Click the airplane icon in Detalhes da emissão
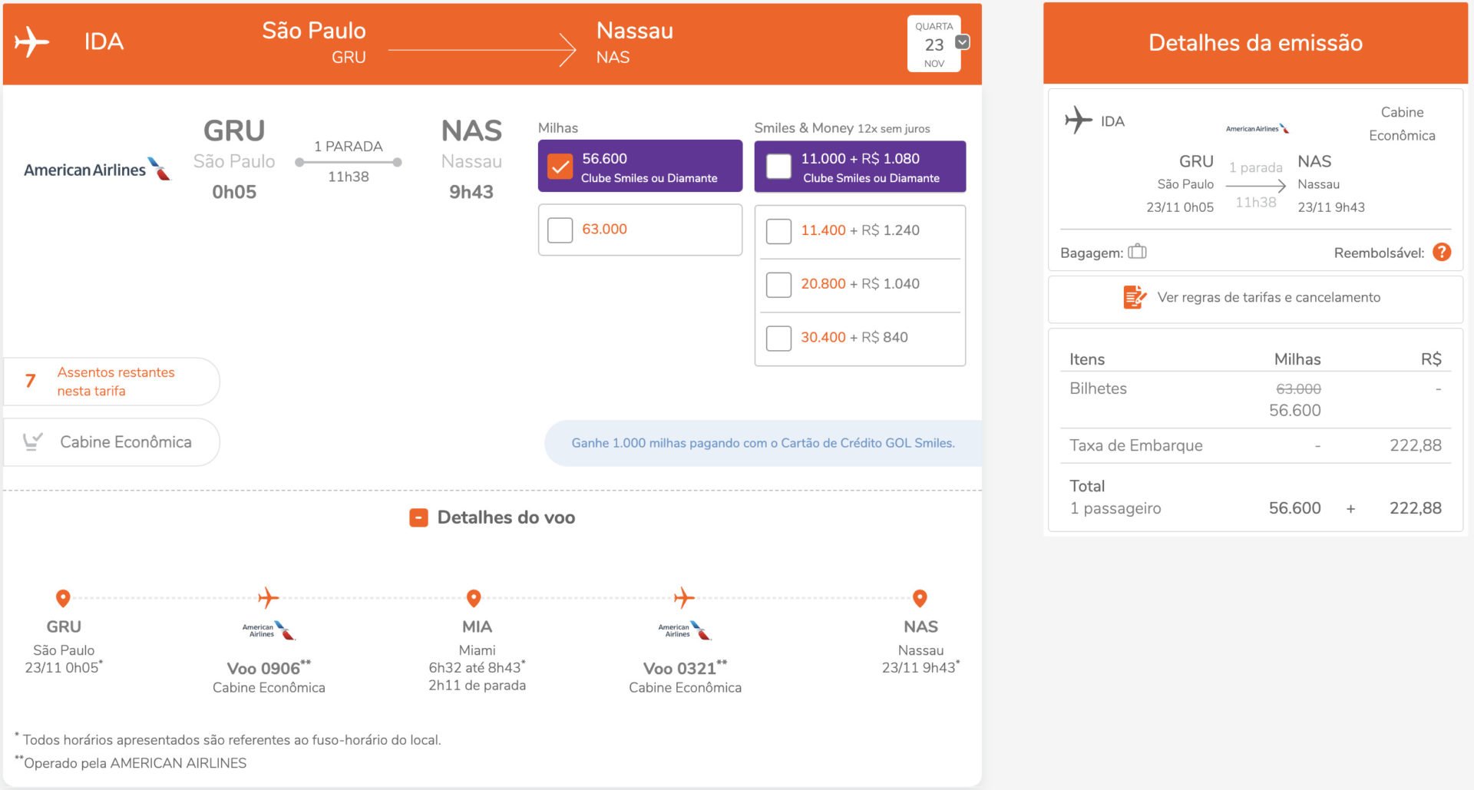Screen dimensions: 1474x790 click(1078, 120)
